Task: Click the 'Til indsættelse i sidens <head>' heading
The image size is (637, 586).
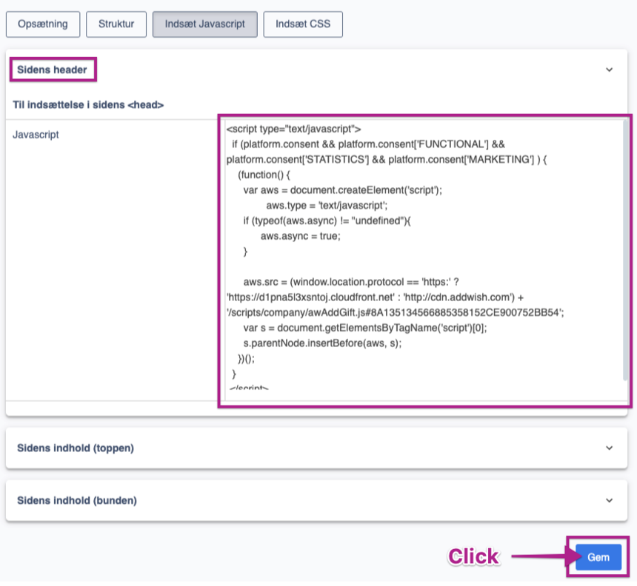Action: click(88, 105)
